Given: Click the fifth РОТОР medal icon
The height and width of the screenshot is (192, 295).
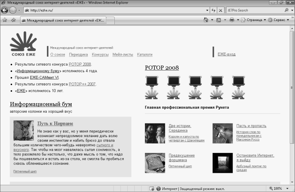Looking at the screenshot, I should click(x=238, y=87).
